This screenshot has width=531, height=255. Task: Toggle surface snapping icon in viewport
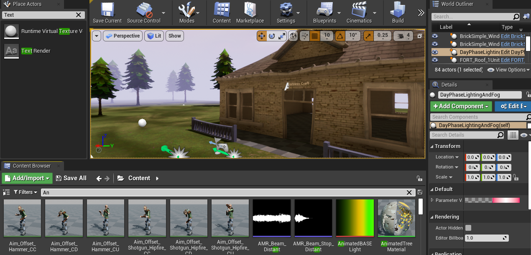[305, 36]
